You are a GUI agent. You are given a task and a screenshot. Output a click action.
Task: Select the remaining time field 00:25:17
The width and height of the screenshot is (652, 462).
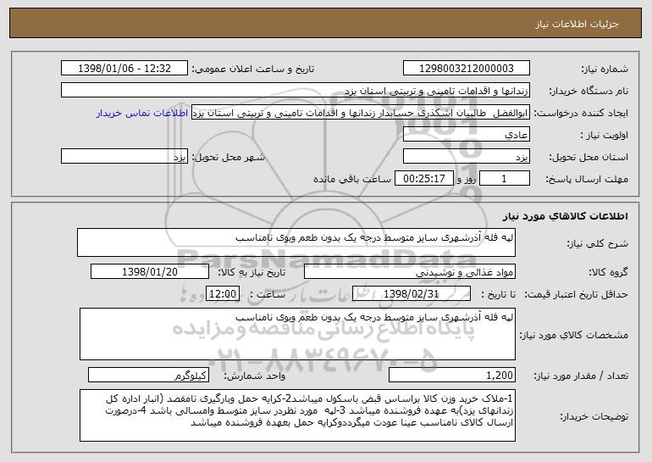click(423, 179)
